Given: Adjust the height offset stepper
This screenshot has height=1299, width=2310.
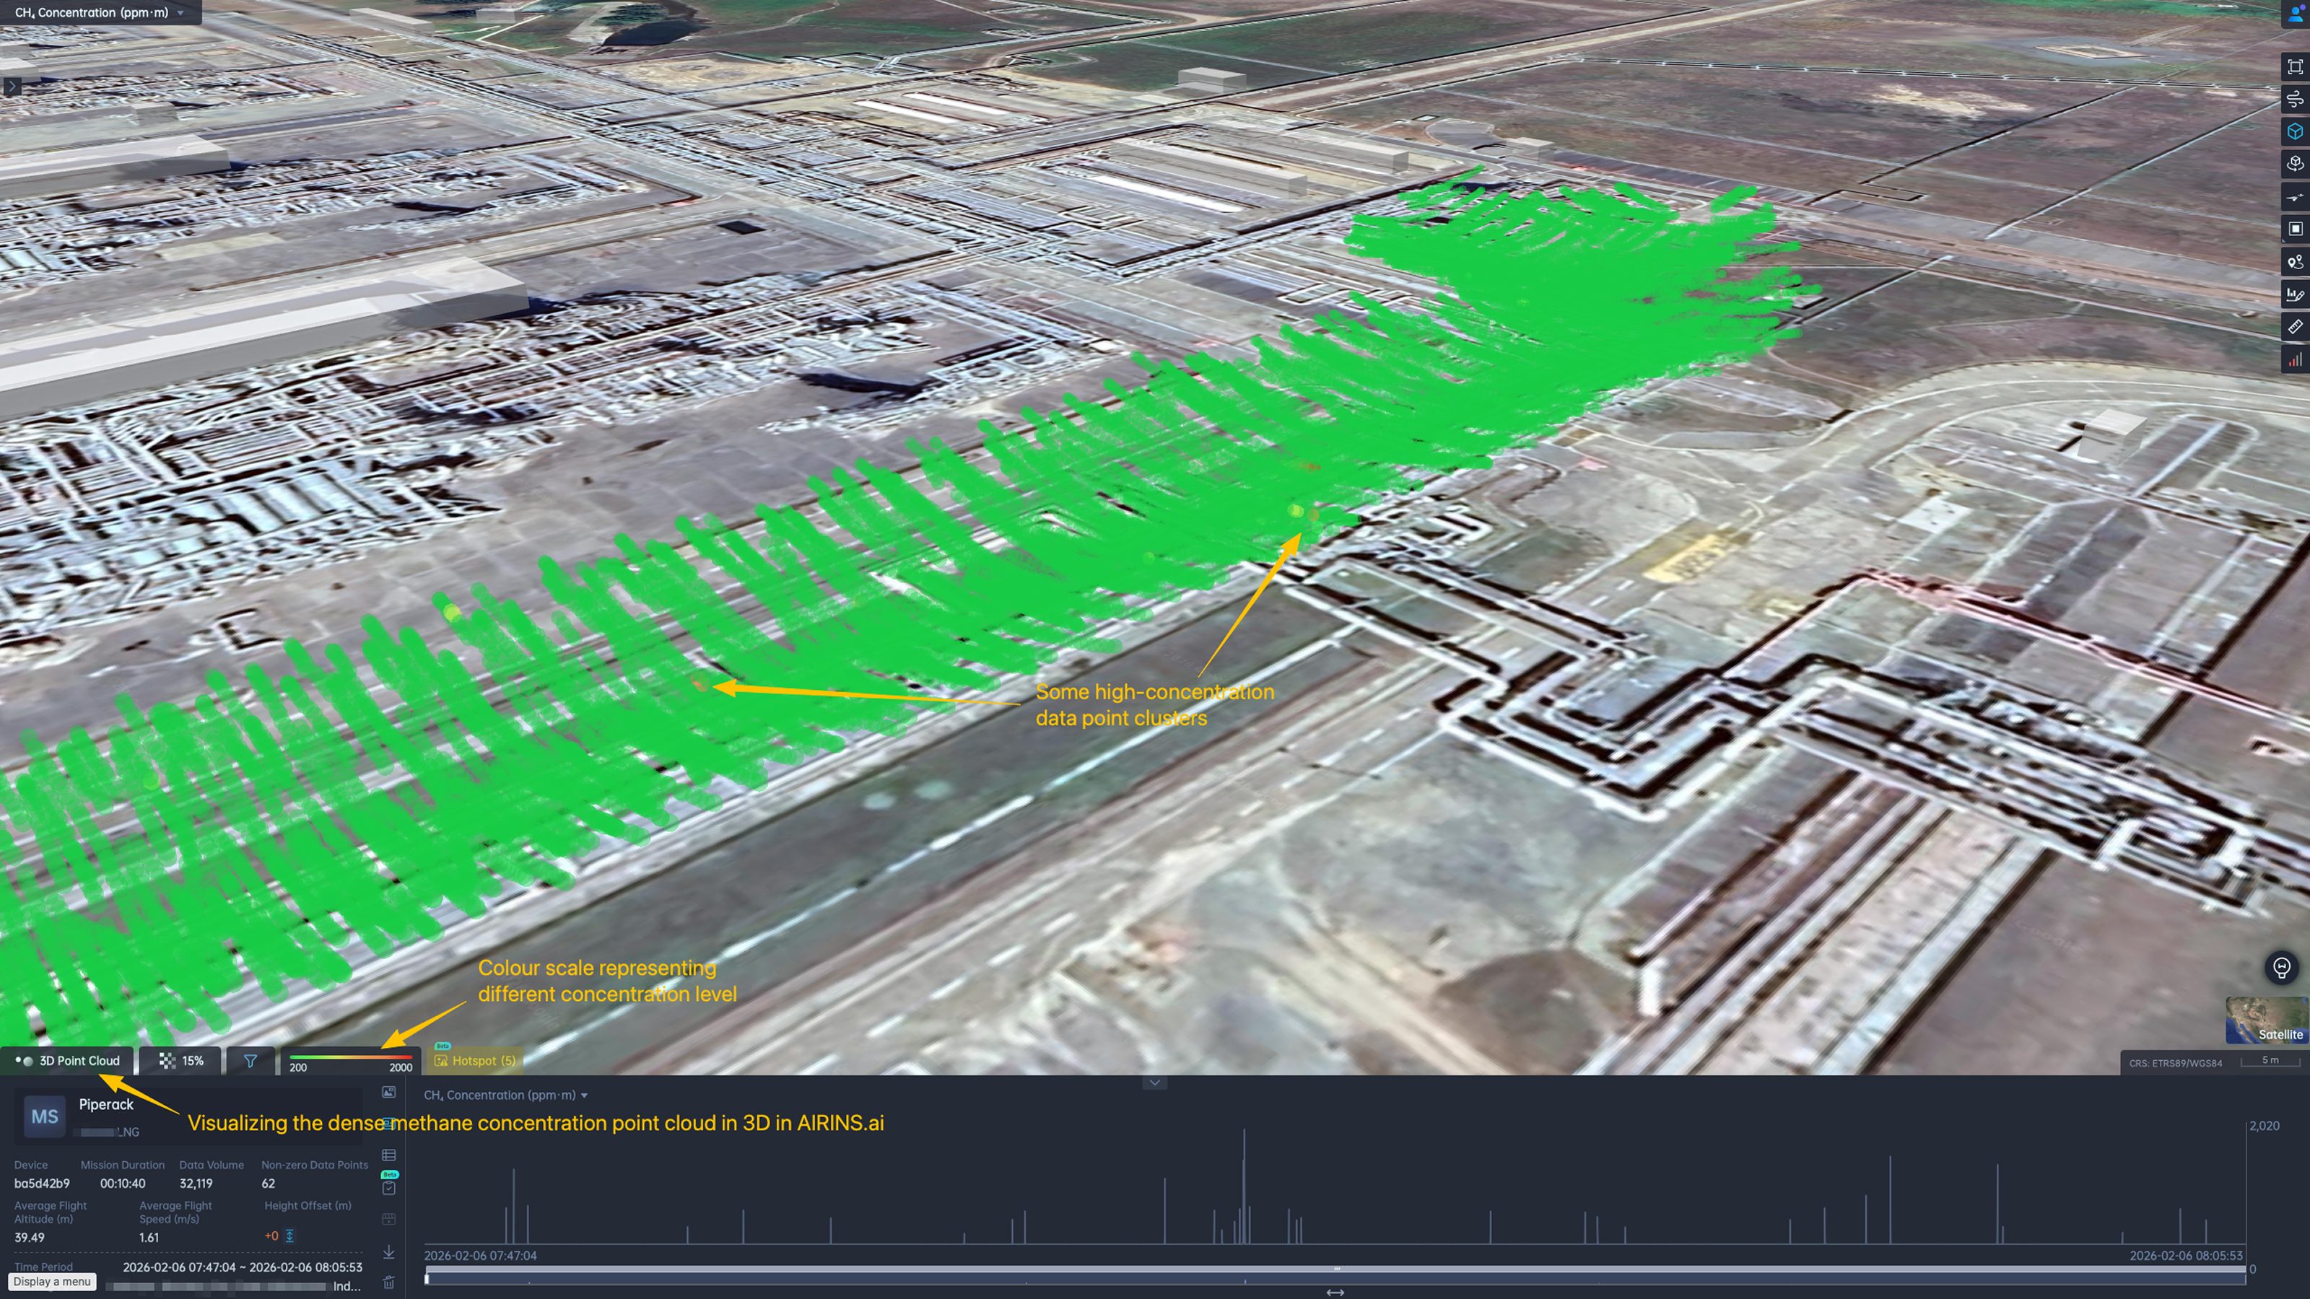Looking at the screenshot, I should pyautogui.click(x=289, y=1236).
